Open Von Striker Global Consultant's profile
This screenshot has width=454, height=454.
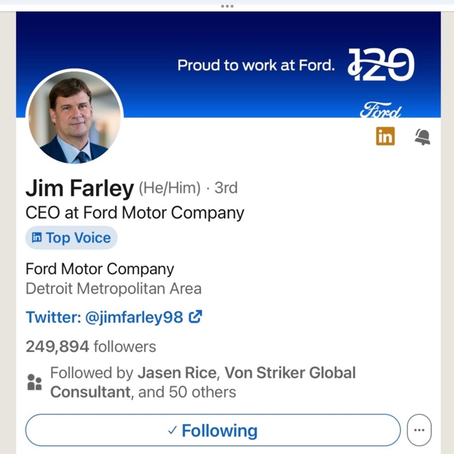pos(290,373)
